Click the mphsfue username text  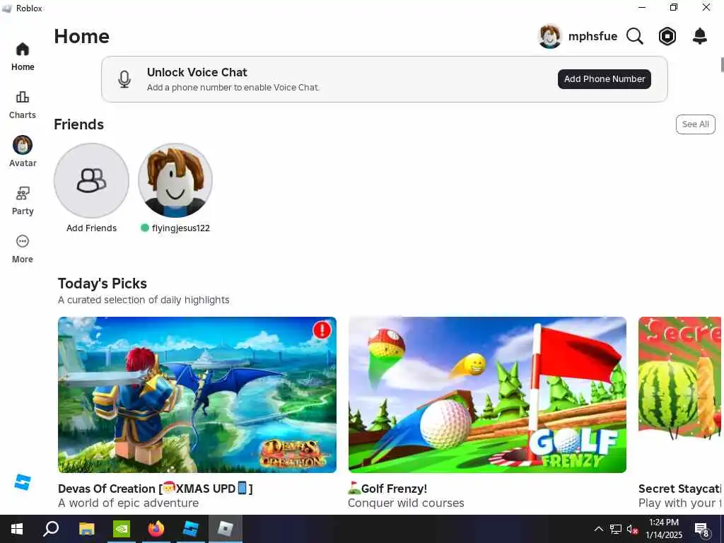(x=592, y=37)
